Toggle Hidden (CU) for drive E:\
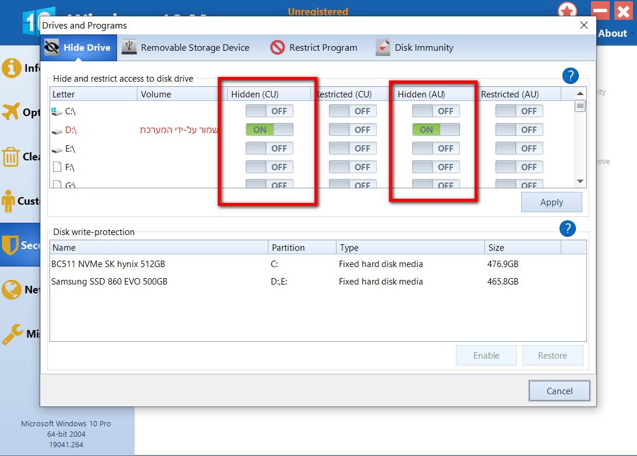The width and height of the screenshot is (637, 456). [270, 149]
